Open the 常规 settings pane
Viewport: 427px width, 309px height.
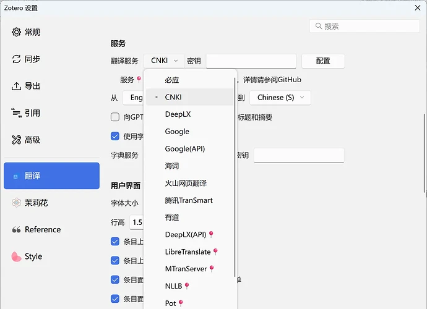pos(52,32)
